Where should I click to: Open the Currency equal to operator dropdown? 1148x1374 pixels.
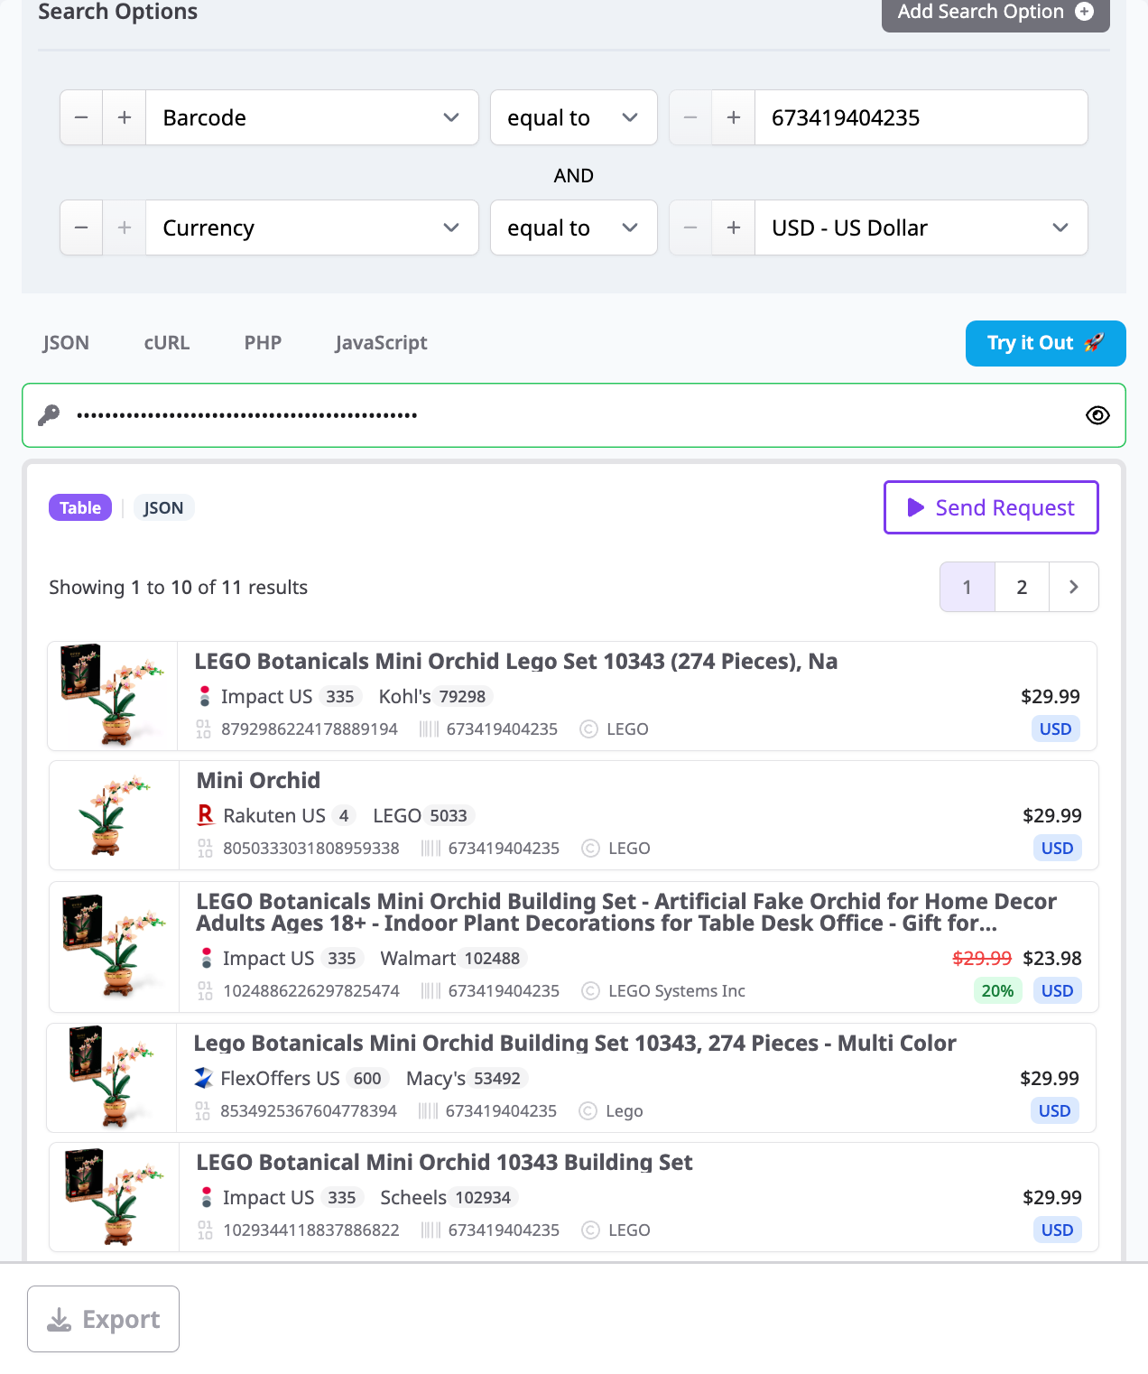click(x=573, y=227)
